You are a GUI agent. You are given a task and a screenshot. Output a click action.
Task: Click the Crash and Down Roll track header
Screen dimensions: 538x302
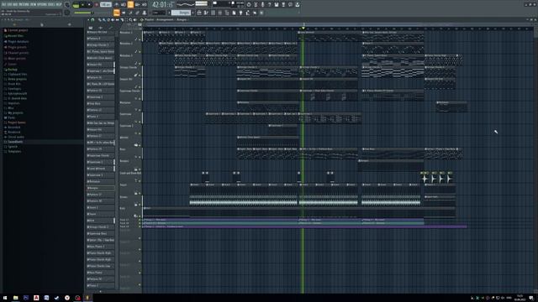pos(130,176)
